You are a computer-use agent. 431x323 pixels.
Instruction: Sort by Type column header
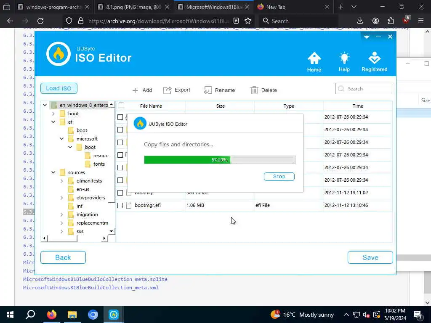(x=289, y=106)
